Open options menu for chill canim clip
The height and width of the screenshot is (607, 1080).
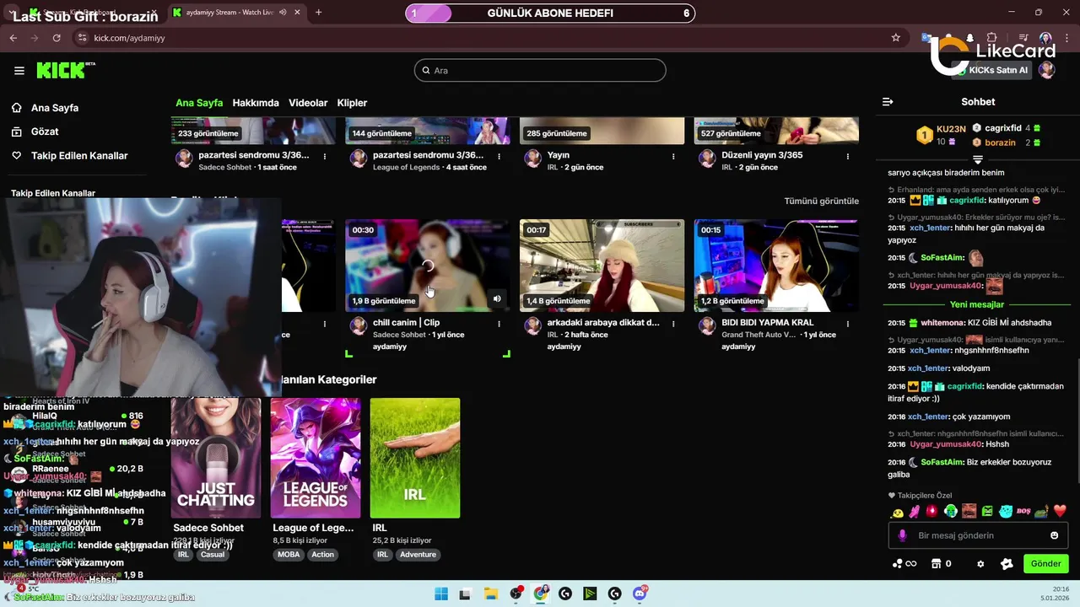(x=499, y=323)
